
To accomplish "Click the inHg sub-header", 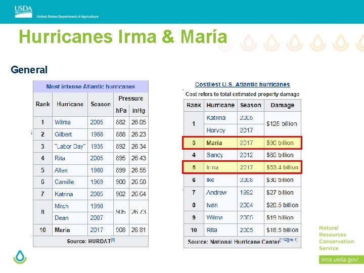I will click(139, 111).
